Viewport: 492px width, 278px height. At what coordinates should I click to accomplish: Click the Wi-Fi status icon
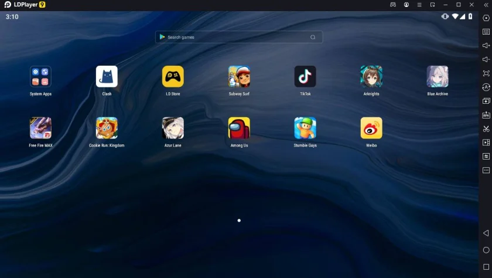pos(455,16)
